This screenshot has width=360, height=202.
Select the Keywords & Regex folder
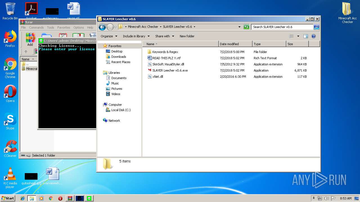click(x=165, y=52)
